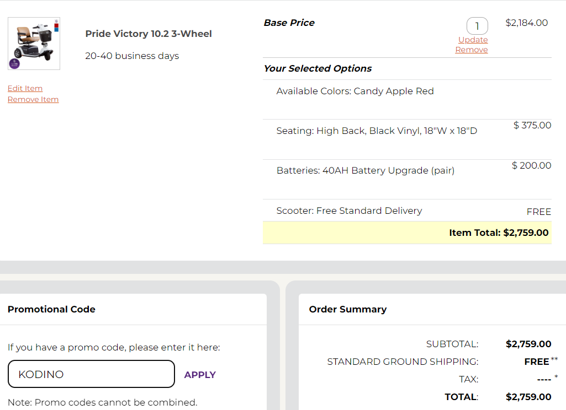Select the Free Standard Delivery option row
Image resolution: width=566 pixels, height=410 pixels.
tap(407, 211)
